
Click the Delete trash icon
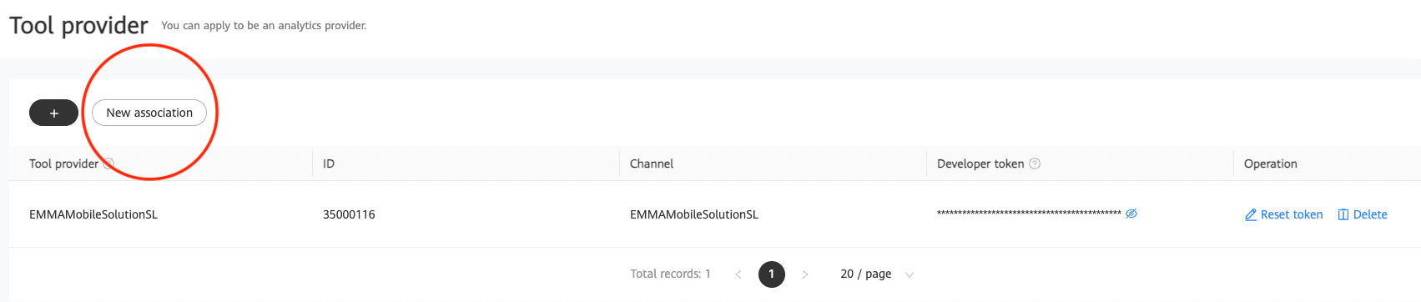[1343, 214]
